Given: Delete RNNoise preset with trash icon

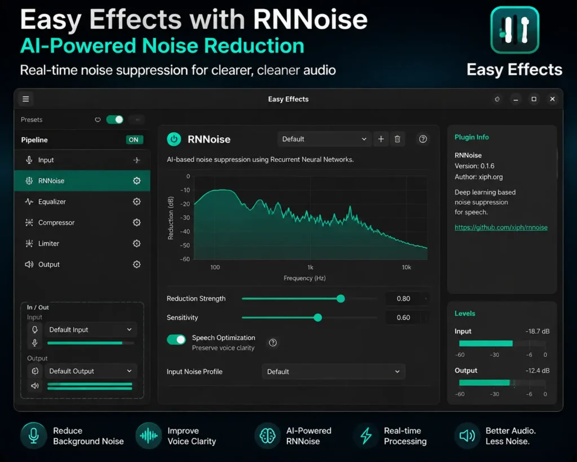Looking at the screenshot, I should [397, 139].
